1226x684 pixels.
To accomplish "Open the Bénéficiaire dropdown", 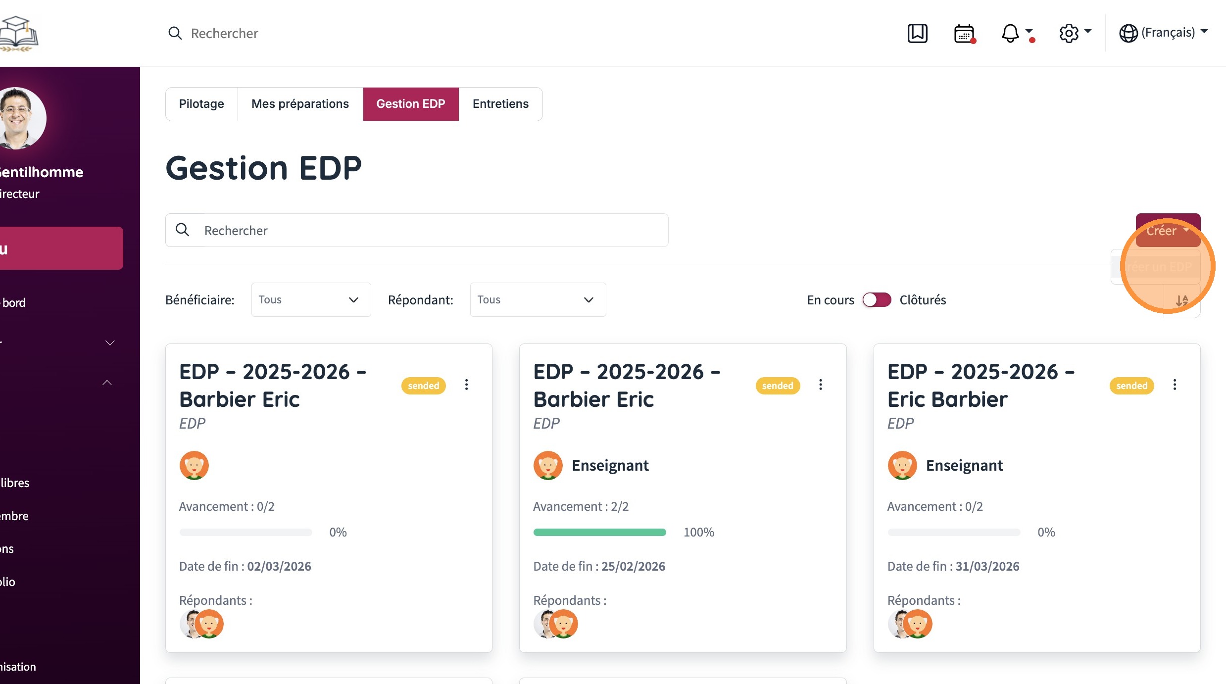I will coord(311,300).
